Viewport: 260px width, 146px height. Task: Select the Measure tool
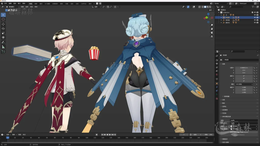(3, 47)
